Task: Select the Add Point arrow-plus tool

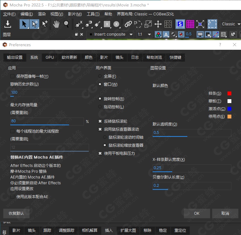Action: point(45,24)
